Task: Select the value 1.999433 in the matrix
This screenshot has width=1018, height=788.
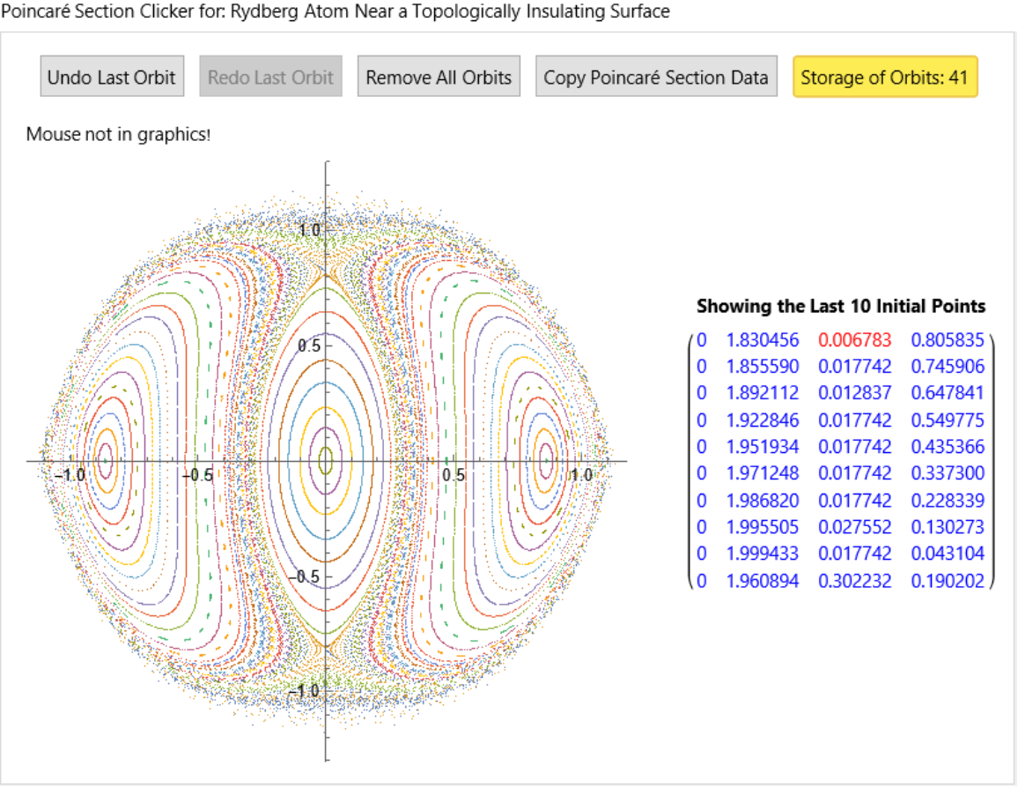Action: pyautogui.click(x=763, y=554)
